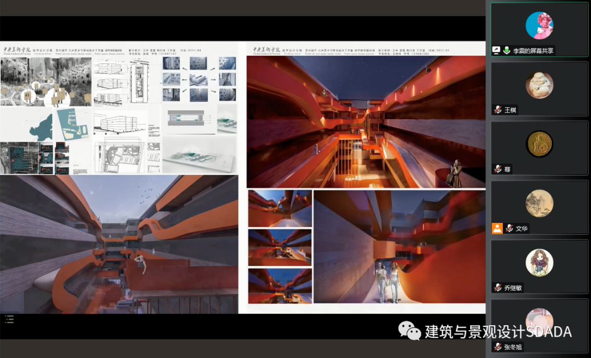Select the gold coin avatar participant
The image size is (591, 358).
(539, 144)
